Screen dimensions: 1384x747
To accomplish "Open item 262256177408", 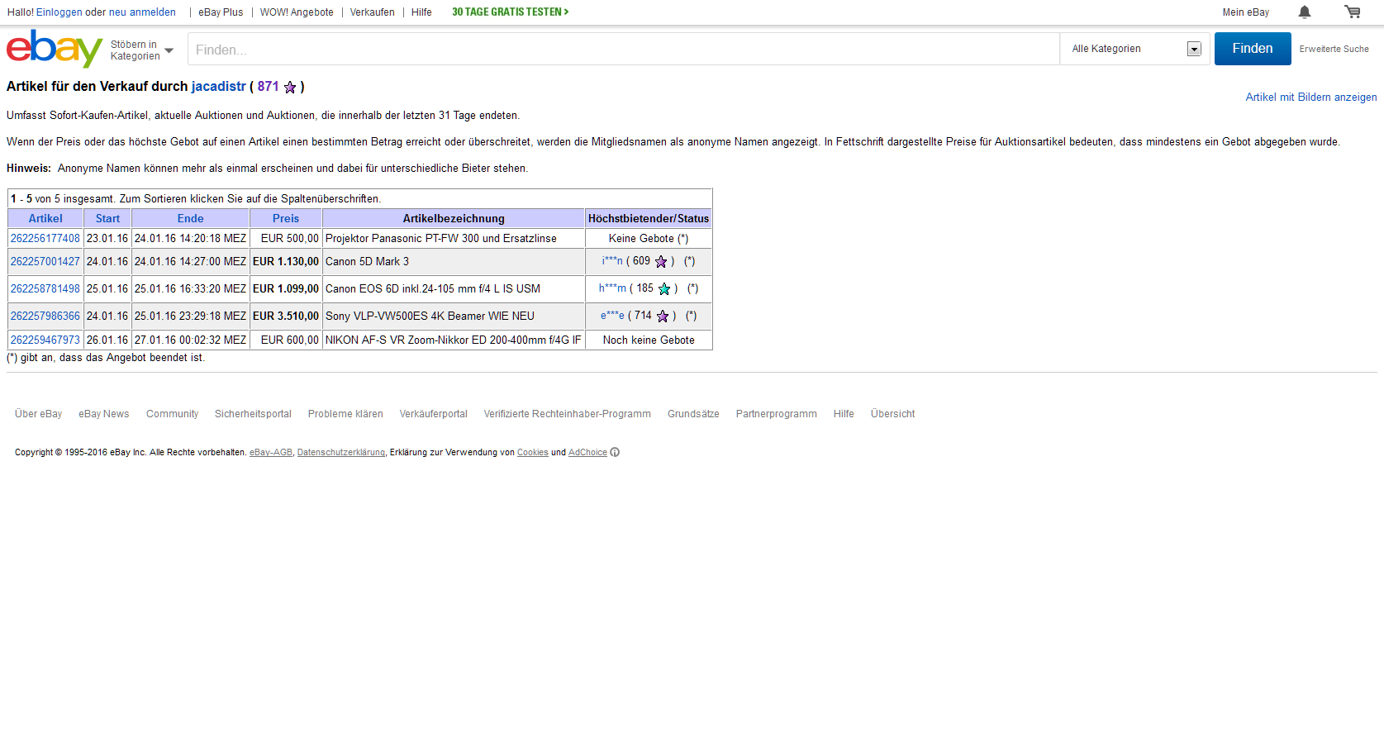I will click(45, 239).
